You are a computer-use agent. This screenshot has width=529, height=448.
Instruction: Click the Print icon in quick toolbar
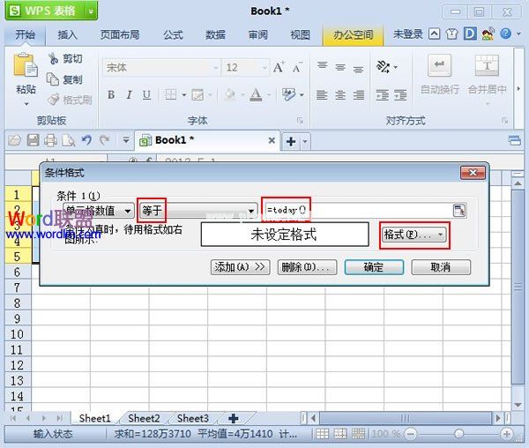click(50, 140)
